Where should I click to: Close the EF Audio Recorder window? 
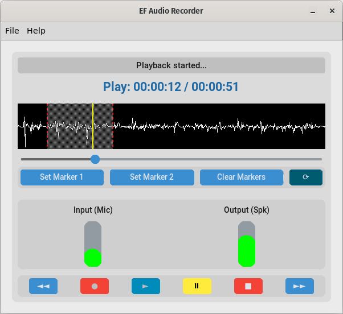click(332, 11)
